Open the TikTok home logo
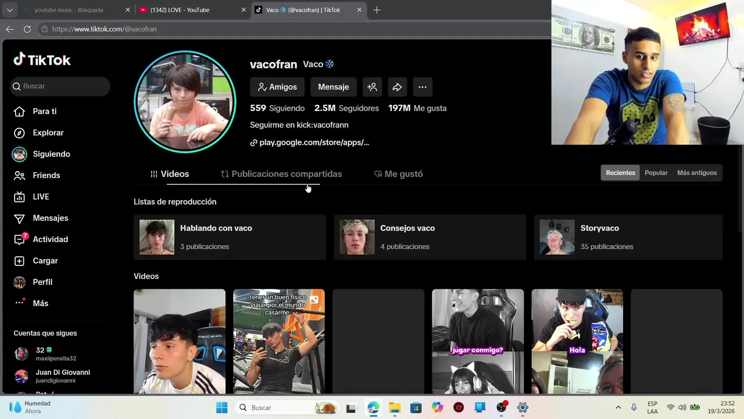The image size is (744, 419). tap(42, 59)
